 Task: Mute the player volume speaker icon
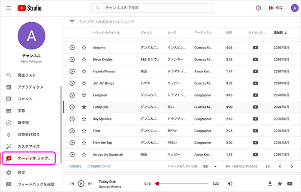tap(230, 183)
